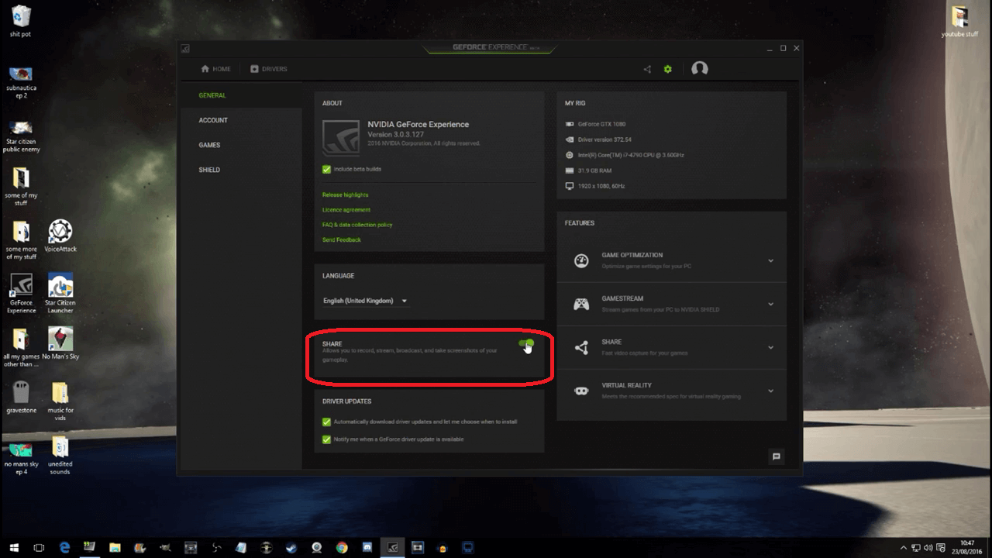Expand the Share feature chevron
The width and height of the screenshot is (992, 558).
tap(770, 347)
